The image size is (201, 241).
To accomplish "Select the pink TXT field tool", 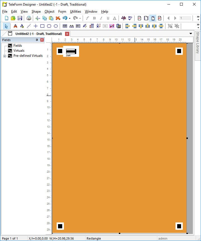I will tap(112, 26).
